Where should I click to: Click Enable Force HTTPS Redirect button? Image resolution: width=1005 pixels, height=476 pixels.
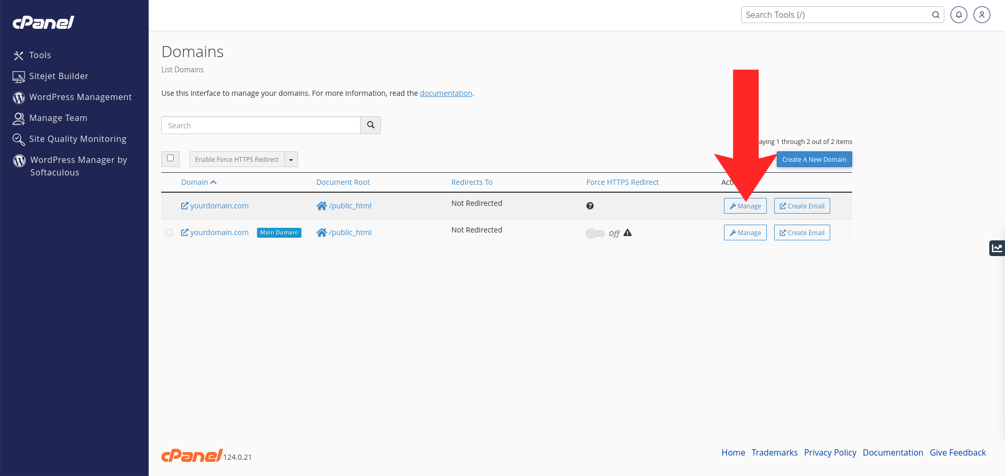point(237,159)
